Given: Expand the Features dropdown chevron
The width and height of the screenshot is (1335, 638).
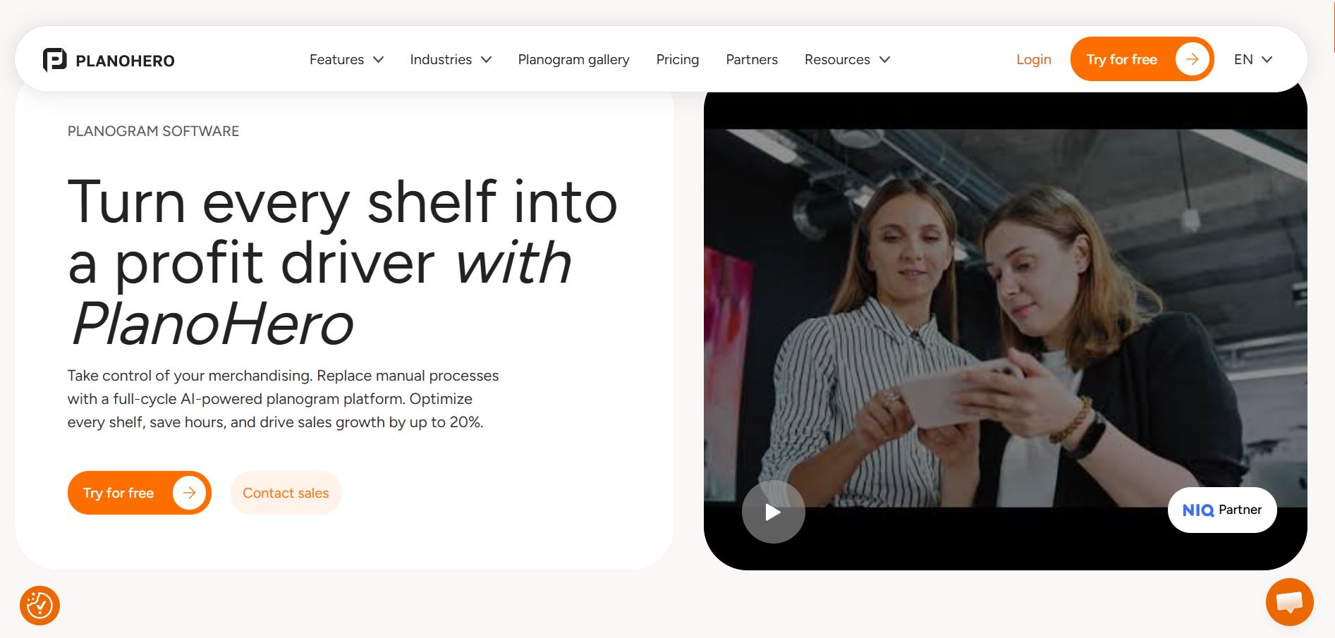Looking at the screenshot, I should 379,60.
